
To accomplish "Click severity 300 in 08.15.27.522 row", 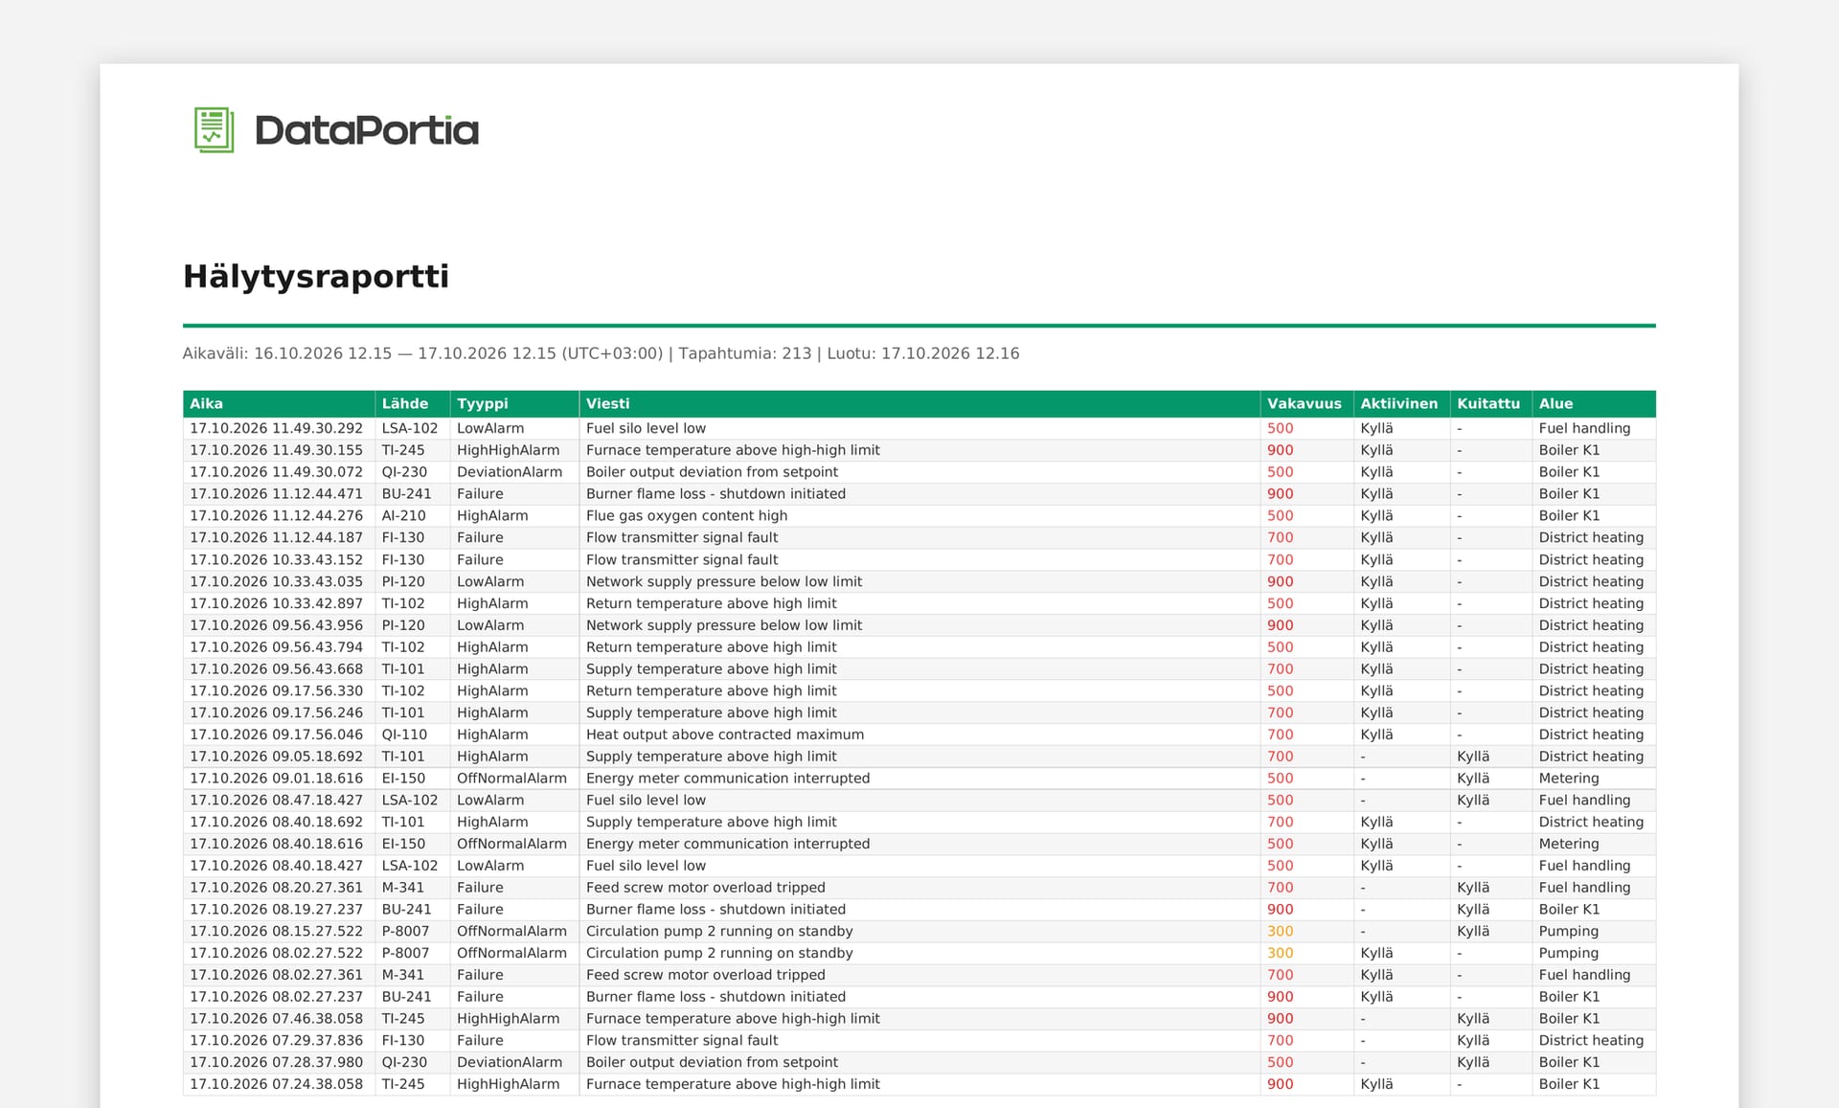I will [x=1280, y=931].
